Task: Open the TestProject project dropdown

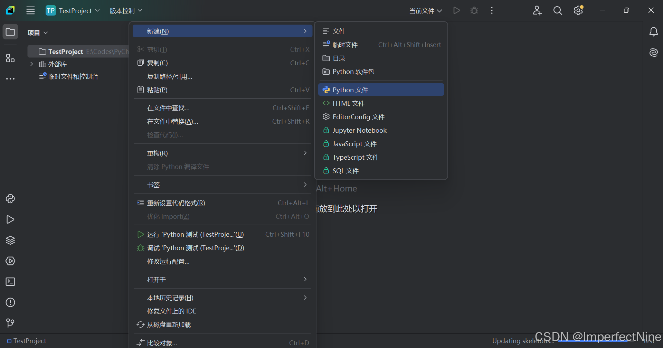Action: point(73,10)
